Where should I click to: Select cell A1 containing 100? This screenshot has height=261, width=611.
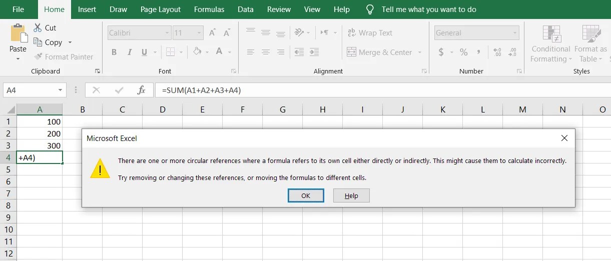pyautogui.click(x=40, y=121)
